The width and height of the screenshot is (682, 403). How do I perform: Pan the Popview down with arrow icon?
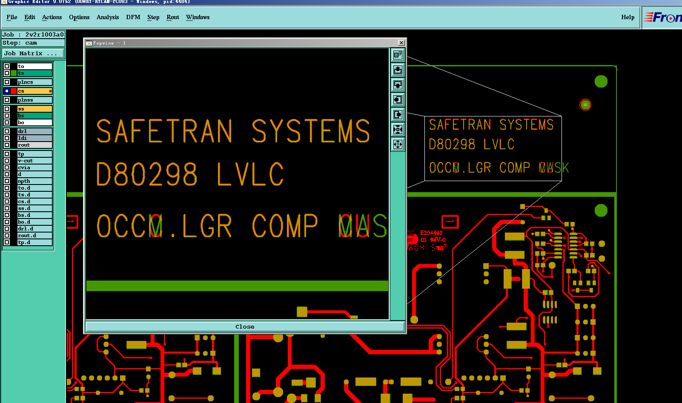pyautogui.click(x=398, y=85)
